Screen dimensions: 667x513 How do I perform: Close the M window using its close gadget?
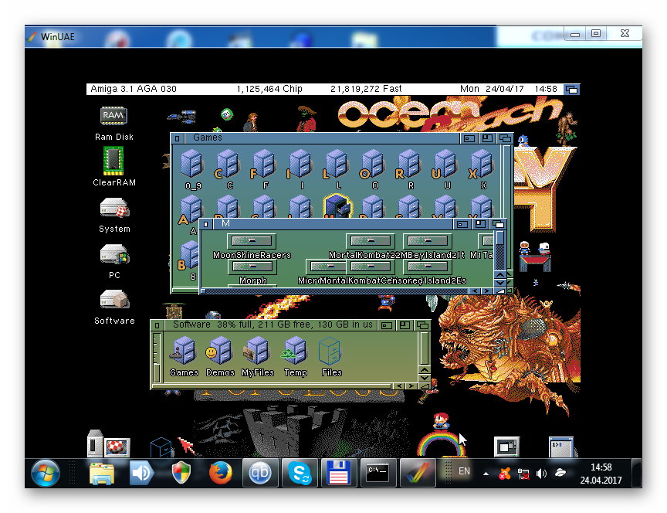point(205,224)
